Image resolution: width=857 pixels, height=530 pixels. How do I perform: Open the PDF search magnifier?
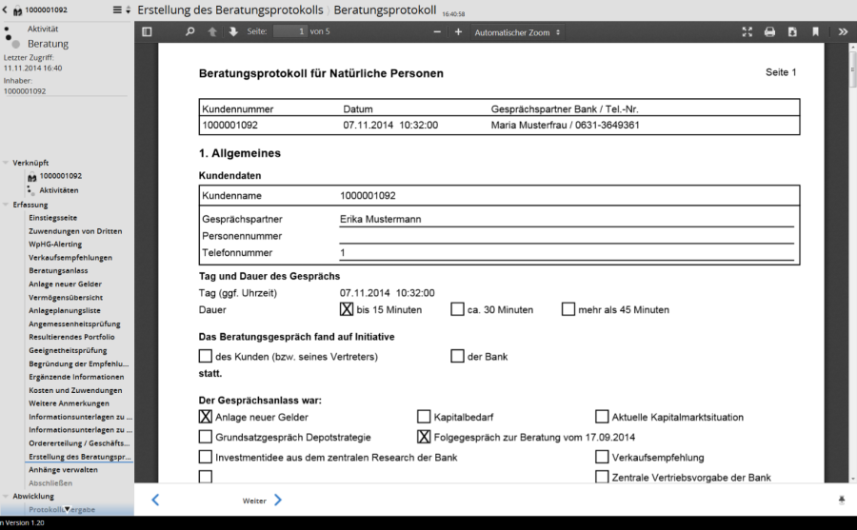[189, 31]
